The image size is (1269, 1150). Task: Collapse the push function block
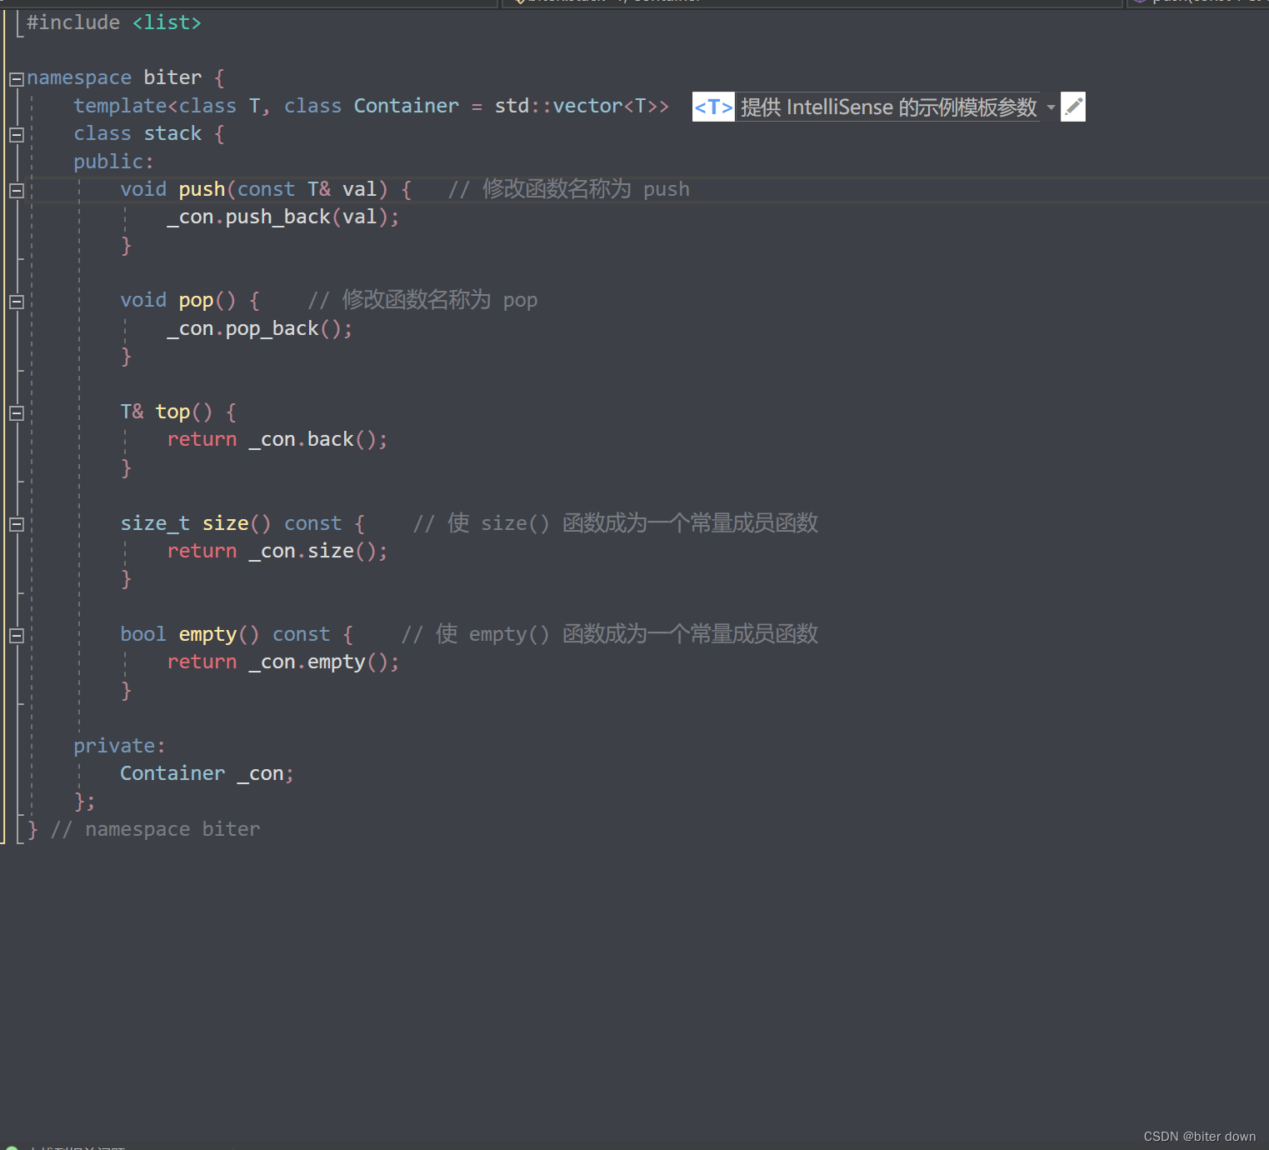[16, 190]
